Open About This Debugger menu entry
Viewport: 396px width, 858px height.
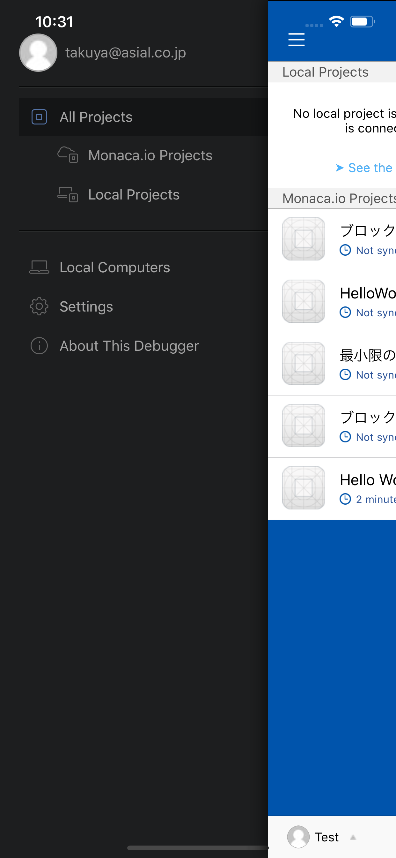click(143, 346)
